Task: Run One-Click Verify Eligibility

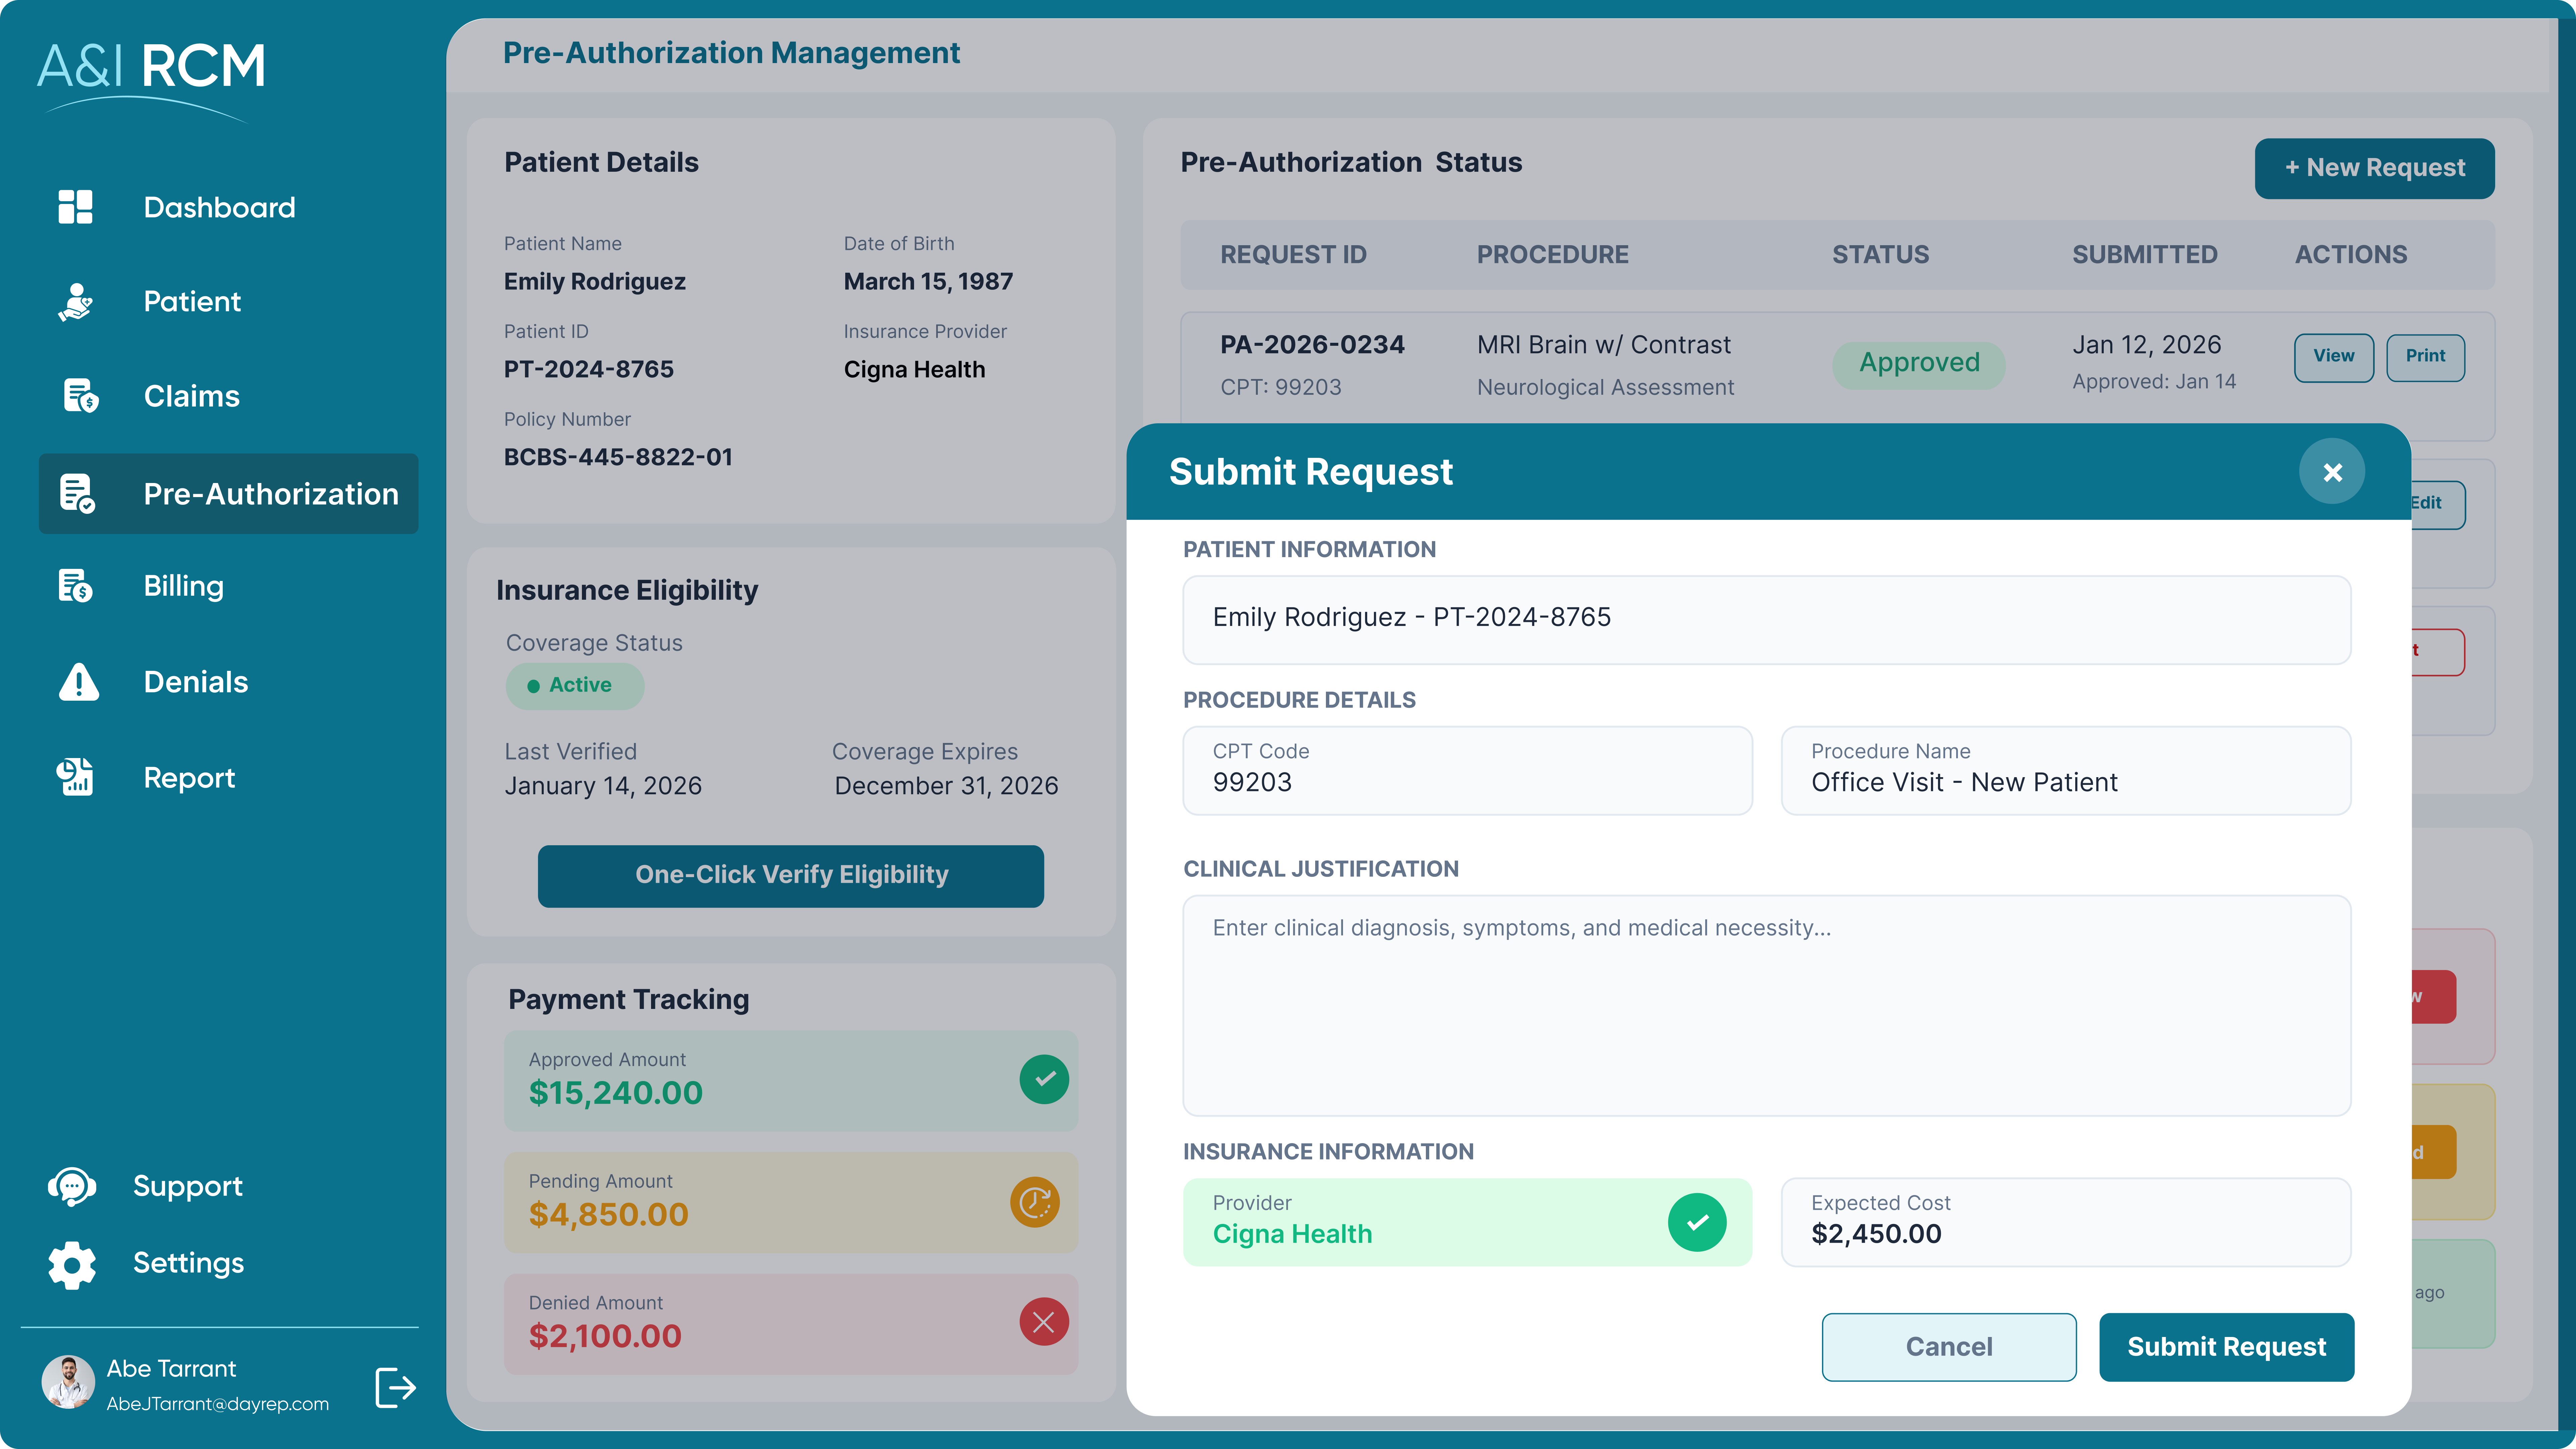Action: pyautogui.click(x=791, y=875)
